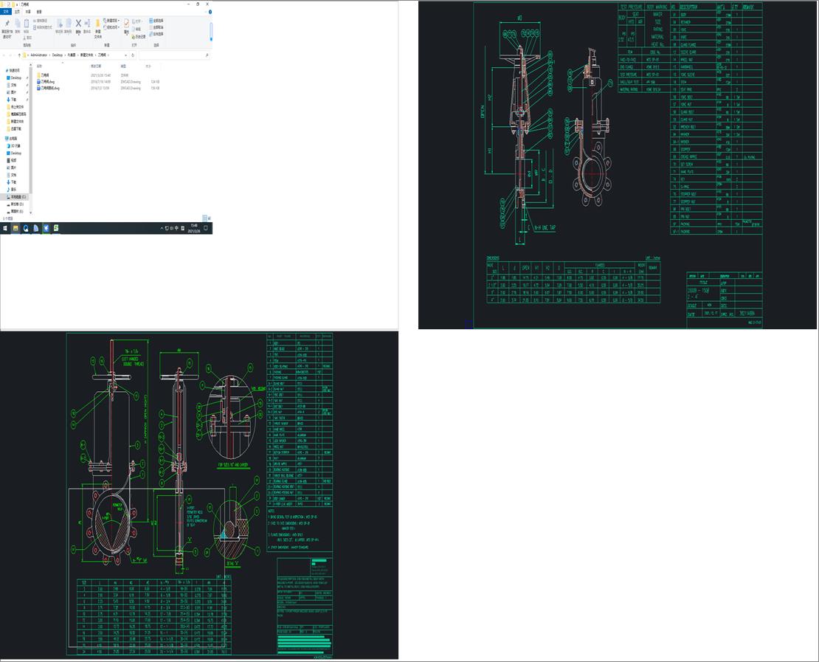Screen dimensions: 819x662
Task: Switch to the Share ribbon tab
Action: click(28, 12)
